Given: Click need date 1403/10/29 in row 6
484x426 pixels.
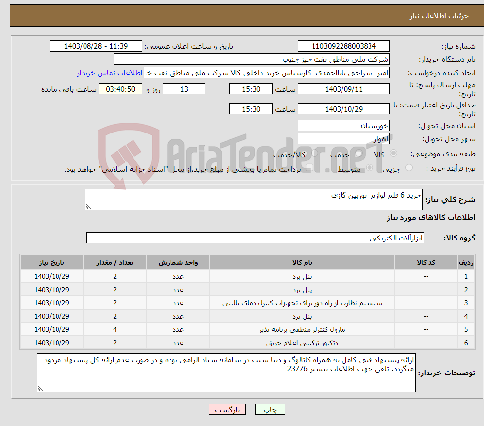Looking at the screenshot, I should pos(52,343).
